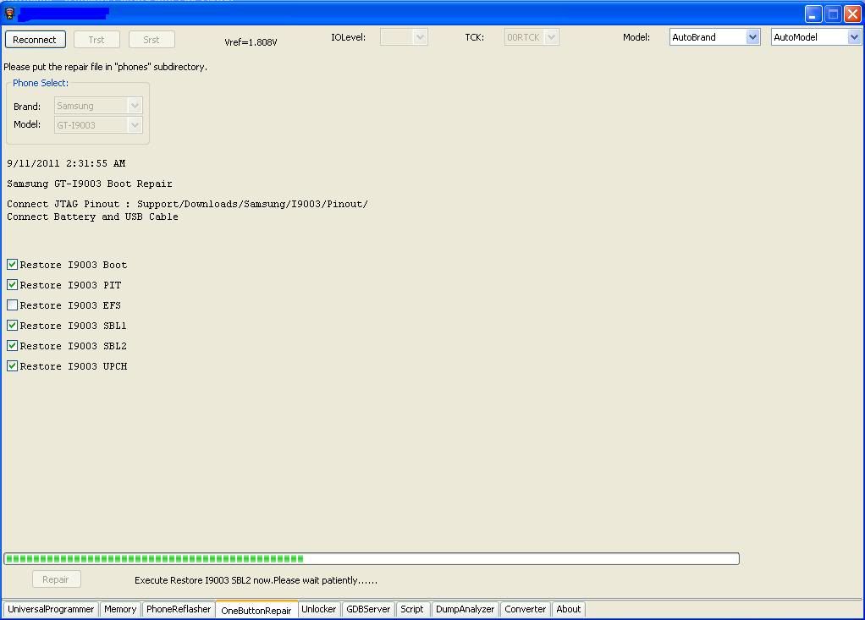Screen dimensions: 865x620
Task: Click the 'Connect Battery and USB Cable' line
Action: (92, 217)
